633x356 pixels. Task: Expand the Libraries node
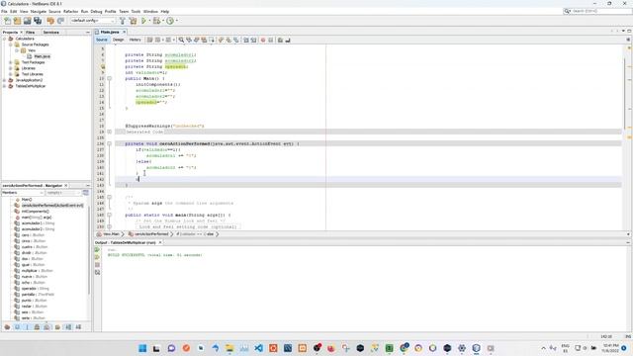click(11, 68)
